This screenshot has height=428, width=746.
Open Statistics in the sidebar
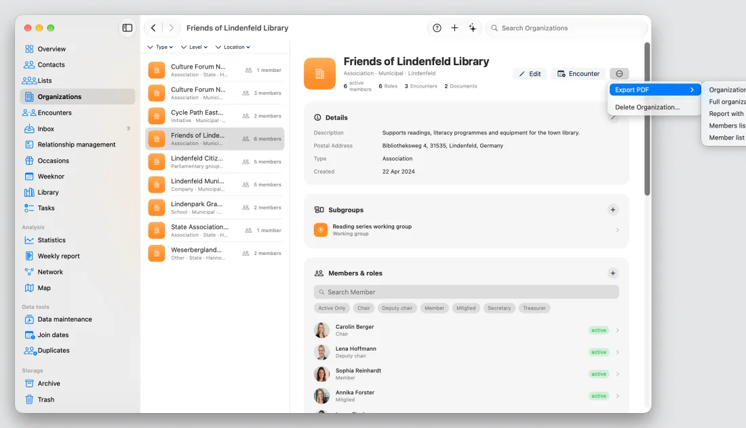78,240
